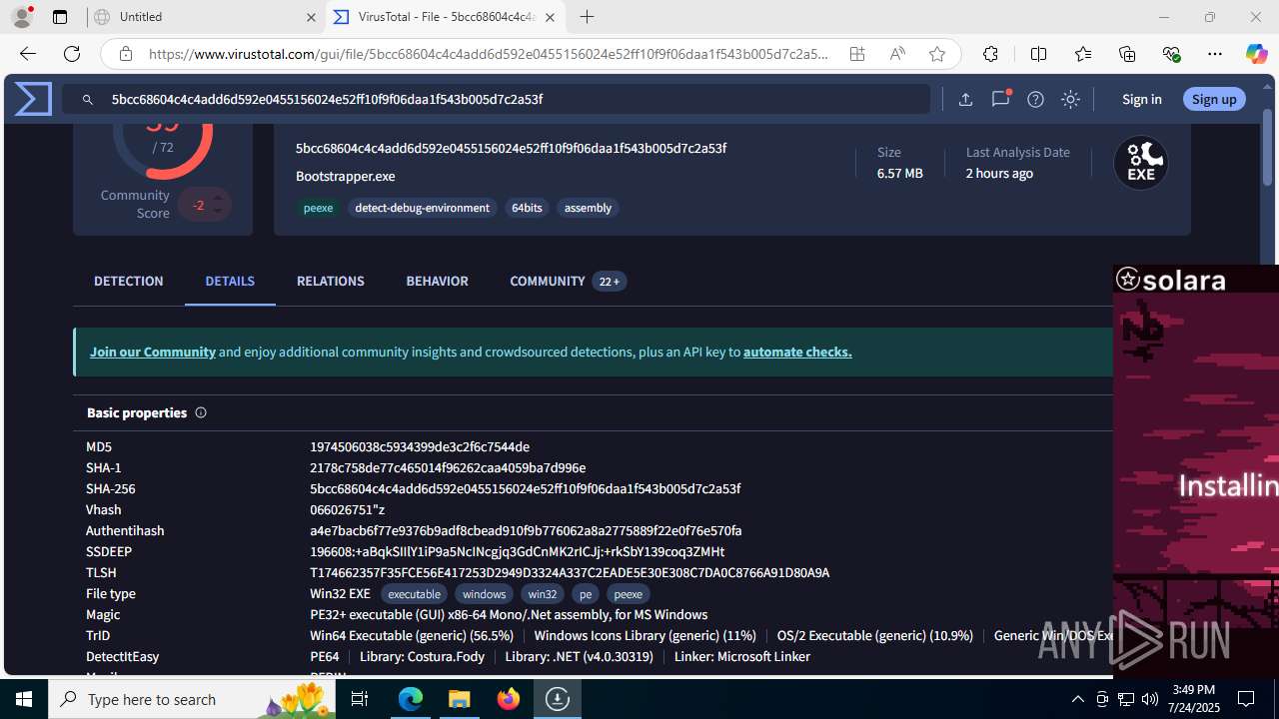Click the Sign up button
Image resolution: width=1279 pixels, height=719 pixels.
pos(1214,99)
